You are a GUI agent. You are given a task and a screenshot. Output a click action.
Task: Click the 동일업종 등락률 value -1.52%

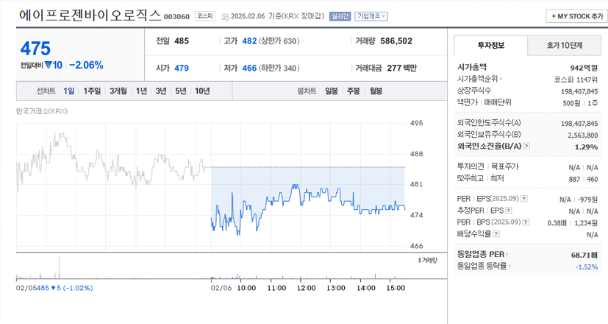tap(587, 267)
